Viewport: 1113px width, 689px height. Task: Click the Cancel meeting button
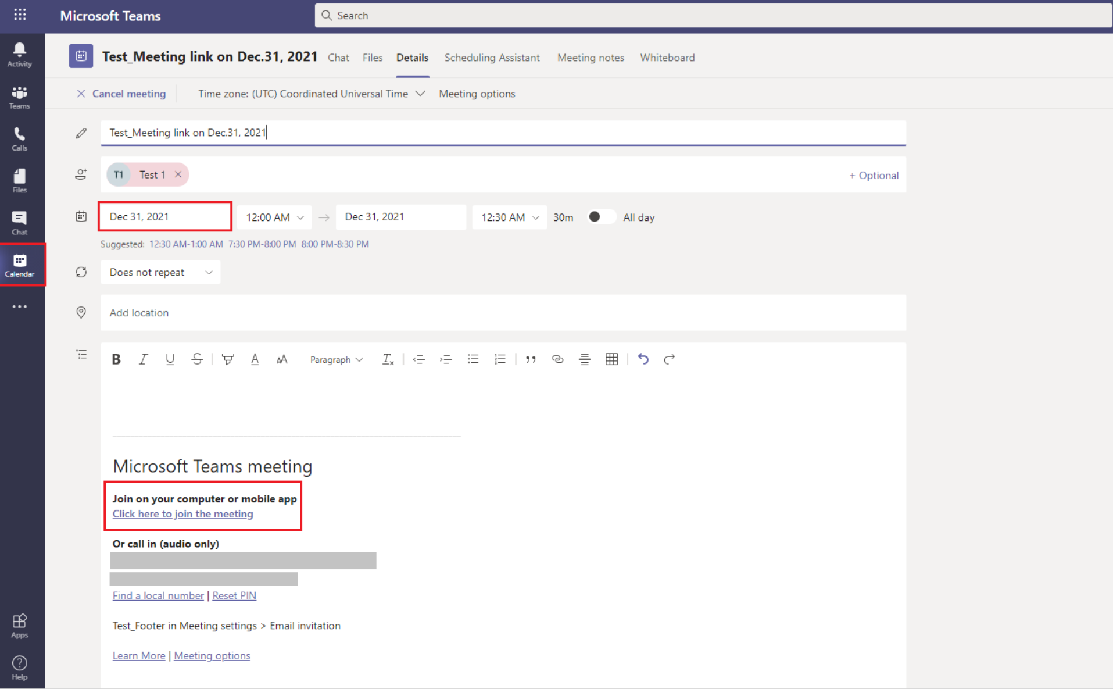pos(121,94)
